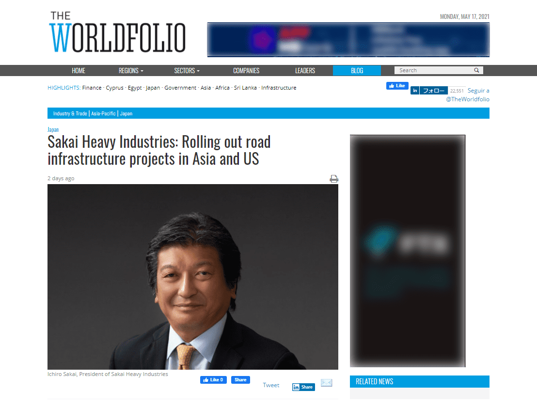Click into the Search input field
537x407 pixels.
coord(435,70)
